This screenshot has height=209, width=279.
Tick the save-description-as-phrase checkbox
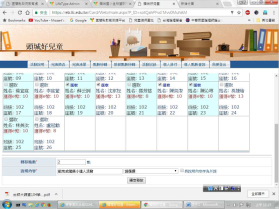pyautogui.click(x=182, y=171)
